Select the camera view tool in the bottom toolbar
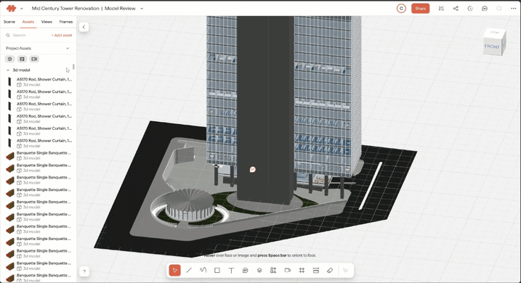This screenshot has width=521, height=283. (x=288, y=271)
